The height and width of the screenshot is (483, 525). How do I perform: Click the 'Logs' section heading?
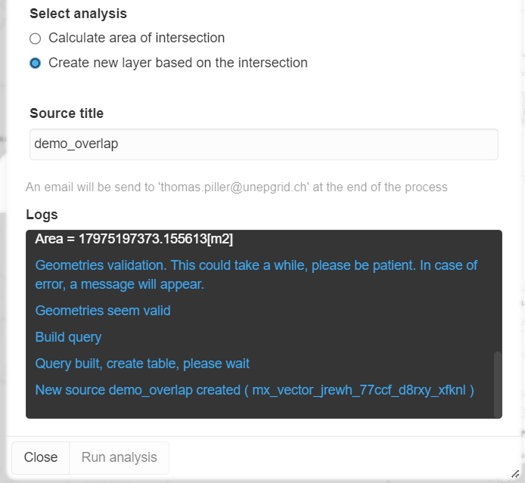[42, 215]
